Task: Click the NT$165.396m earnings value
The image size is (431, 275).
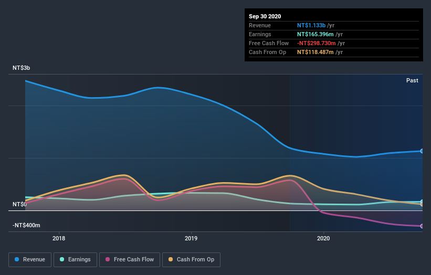Action: click(x=316, y=34)
